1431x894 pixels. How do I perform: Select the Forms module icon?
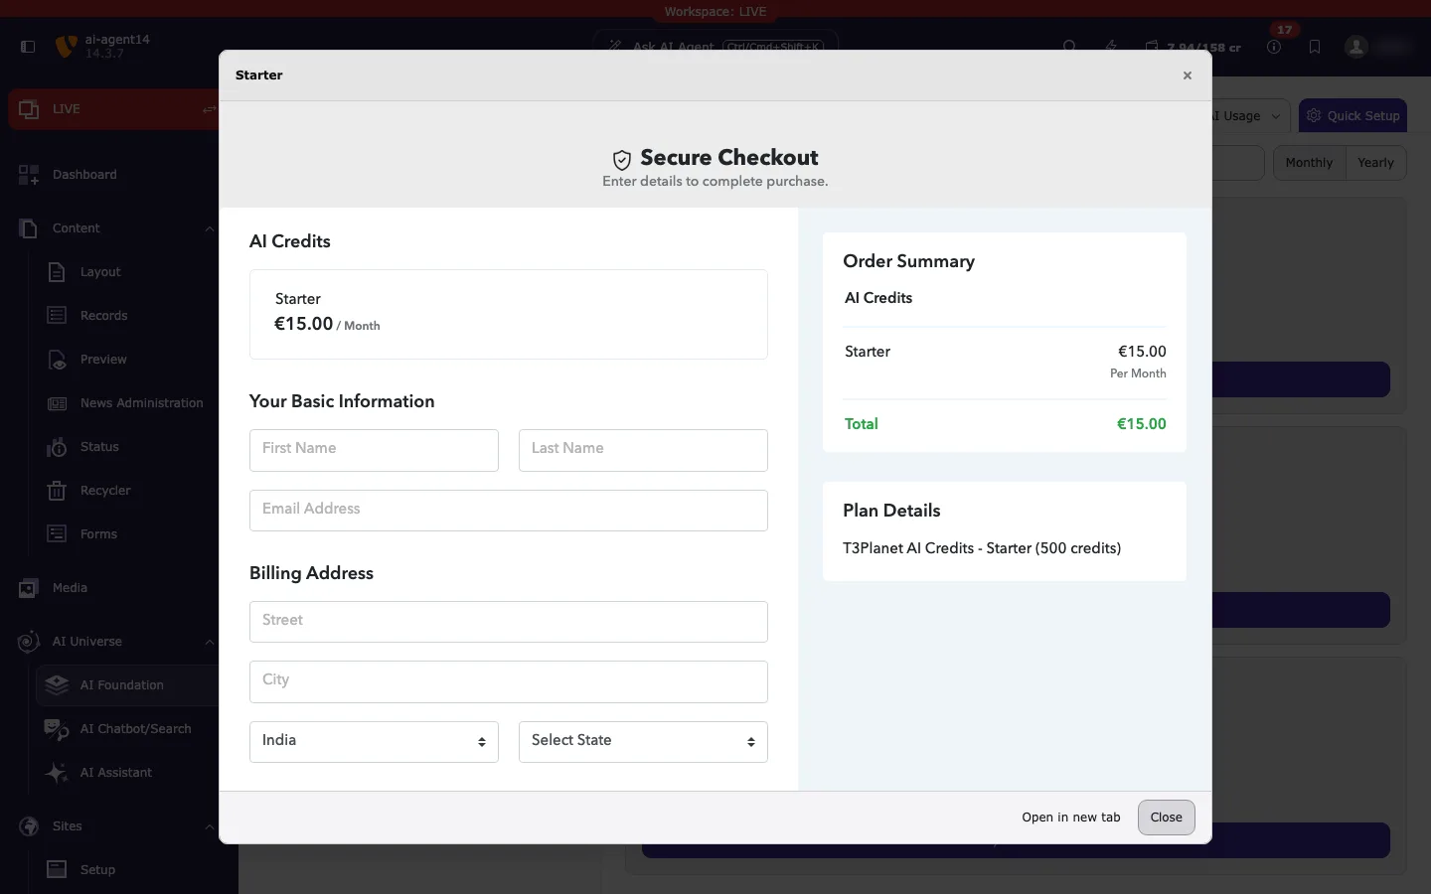57,534
